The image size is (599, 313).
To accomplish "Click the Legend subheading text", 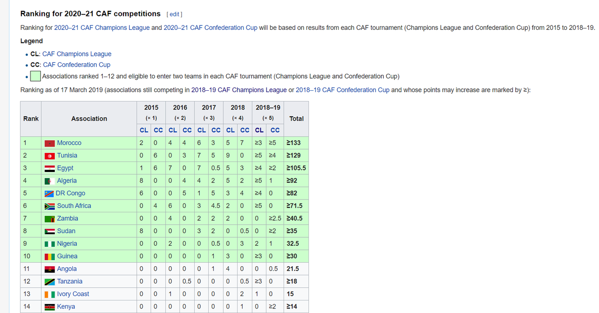I will pyautogui.click(x=31, y=41).
